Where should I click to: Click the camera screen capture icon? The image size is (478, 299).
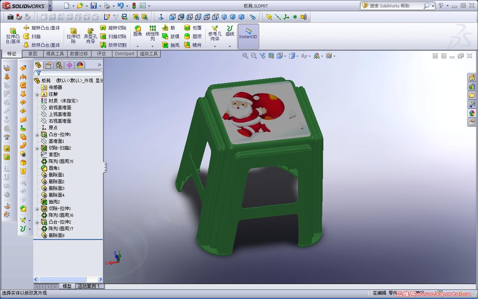pos(10,17)
